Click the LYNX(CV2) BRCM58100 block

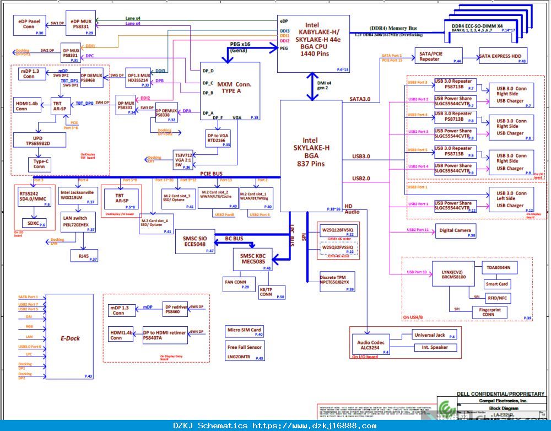coord(453,274)
